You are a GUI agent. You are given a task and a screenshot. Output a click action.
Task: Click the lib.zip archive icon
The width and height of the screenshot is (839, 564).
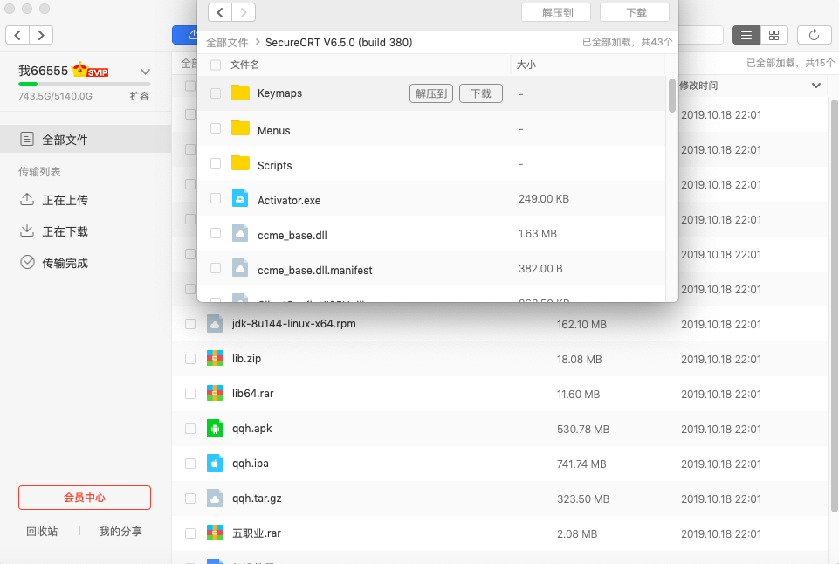click(215, 359)
